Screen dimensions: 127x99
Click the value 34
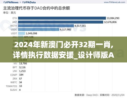pyautogui.click(x=21, y=82)
